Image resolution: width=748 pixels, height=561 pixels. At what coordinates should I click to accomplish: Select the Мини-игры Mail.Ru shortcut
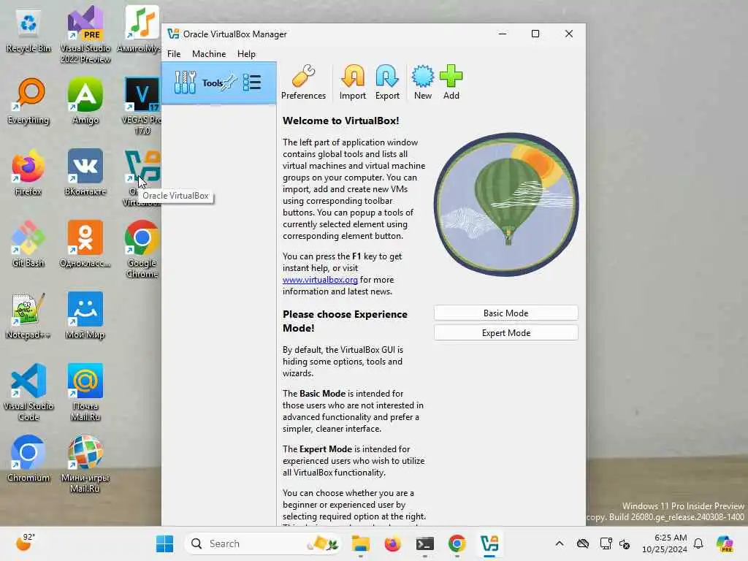[85, 464]
